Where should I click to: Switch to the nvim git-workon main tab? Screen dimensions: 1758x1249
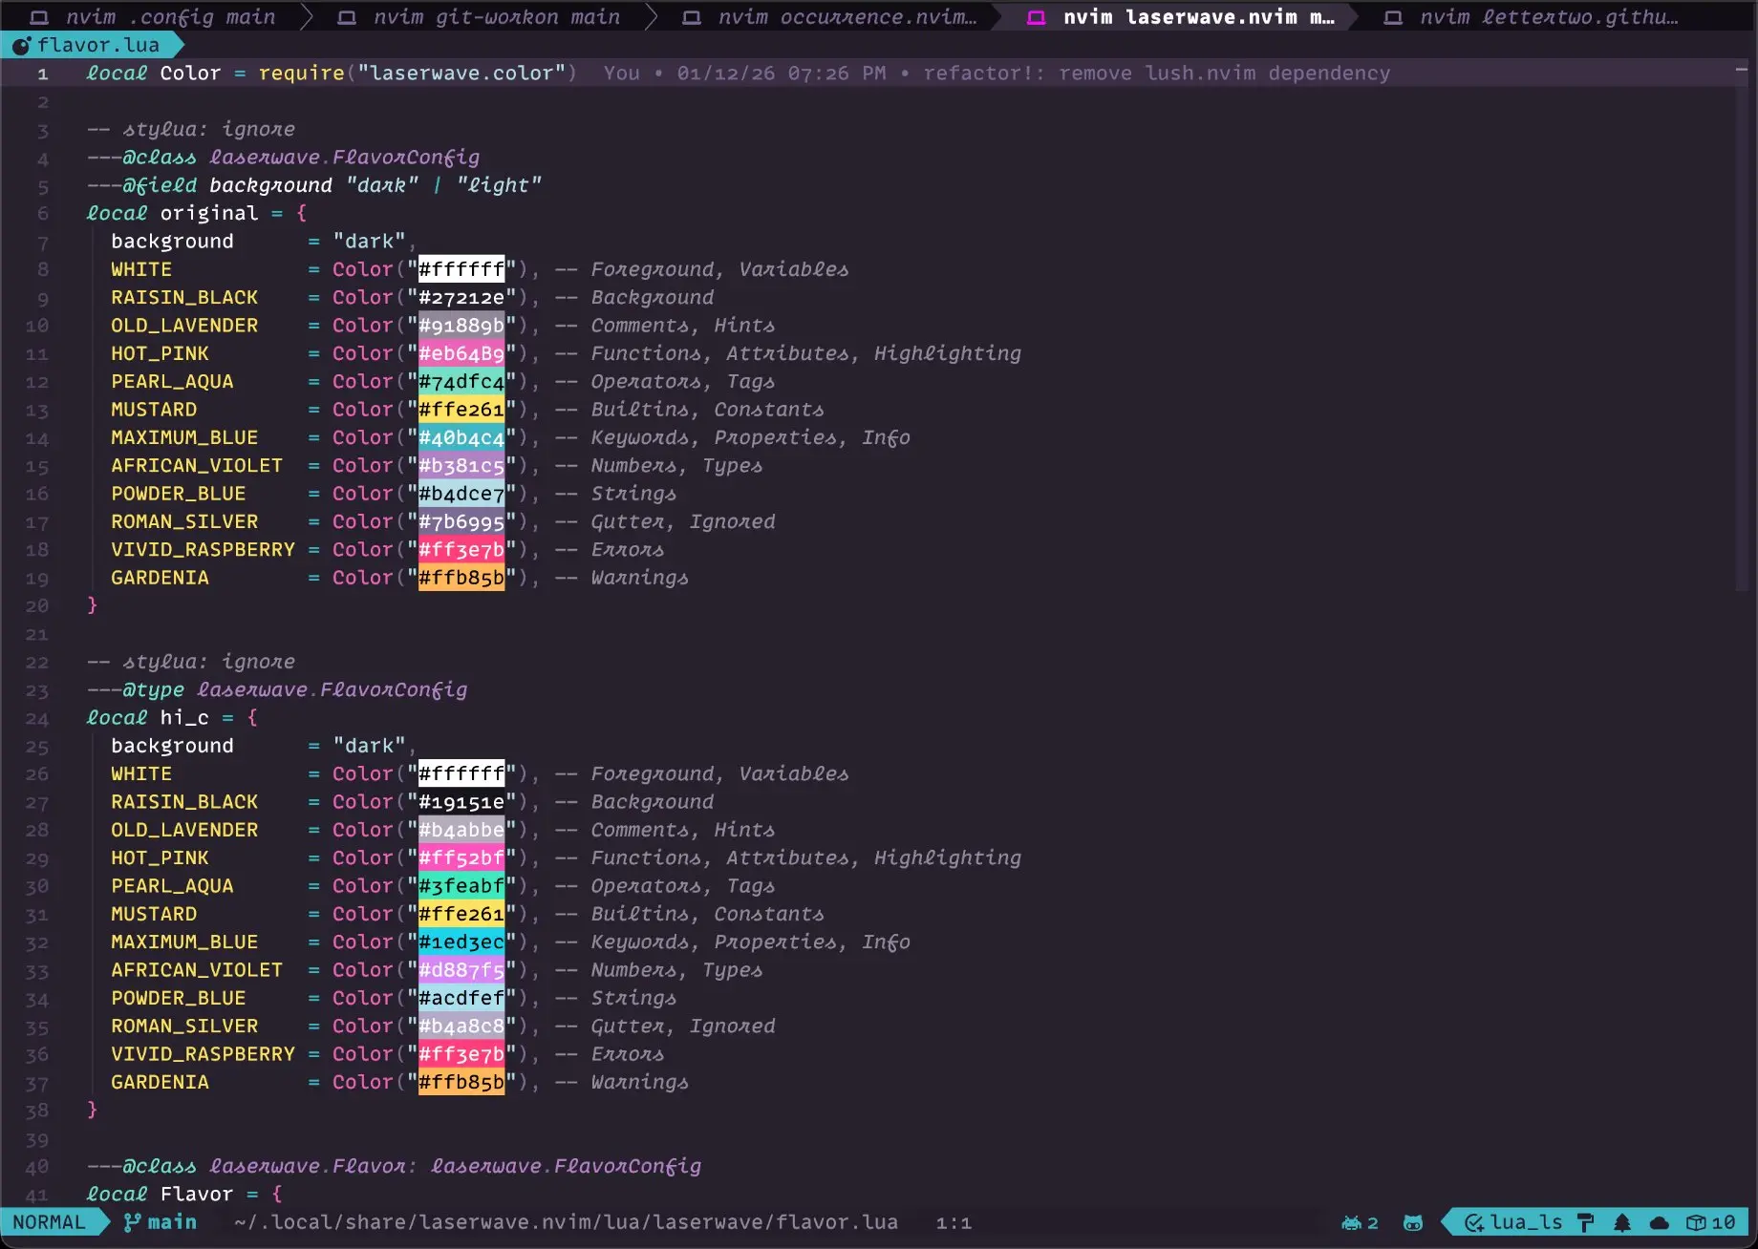[x=478, y=17]
